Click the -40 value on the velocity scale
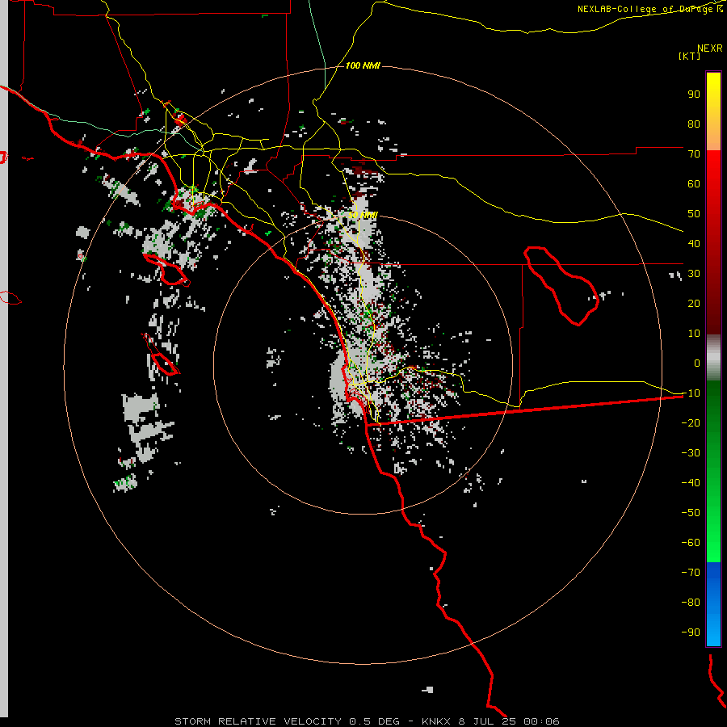The height and width of the screenshot is (727, 727). point(691,483)
